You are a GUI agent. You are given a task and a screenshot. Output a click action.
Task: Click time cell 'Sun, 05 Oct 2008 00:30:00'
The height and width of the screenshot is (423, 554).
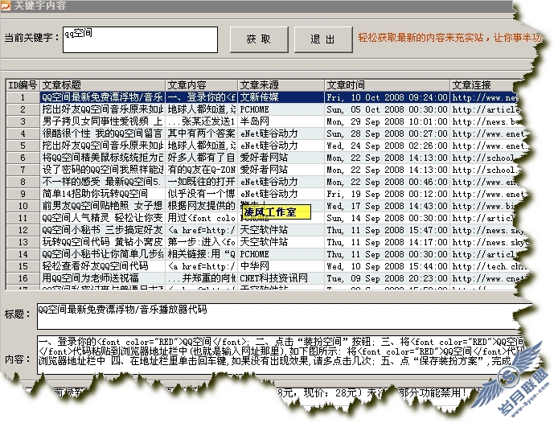(x=388, y=109)
